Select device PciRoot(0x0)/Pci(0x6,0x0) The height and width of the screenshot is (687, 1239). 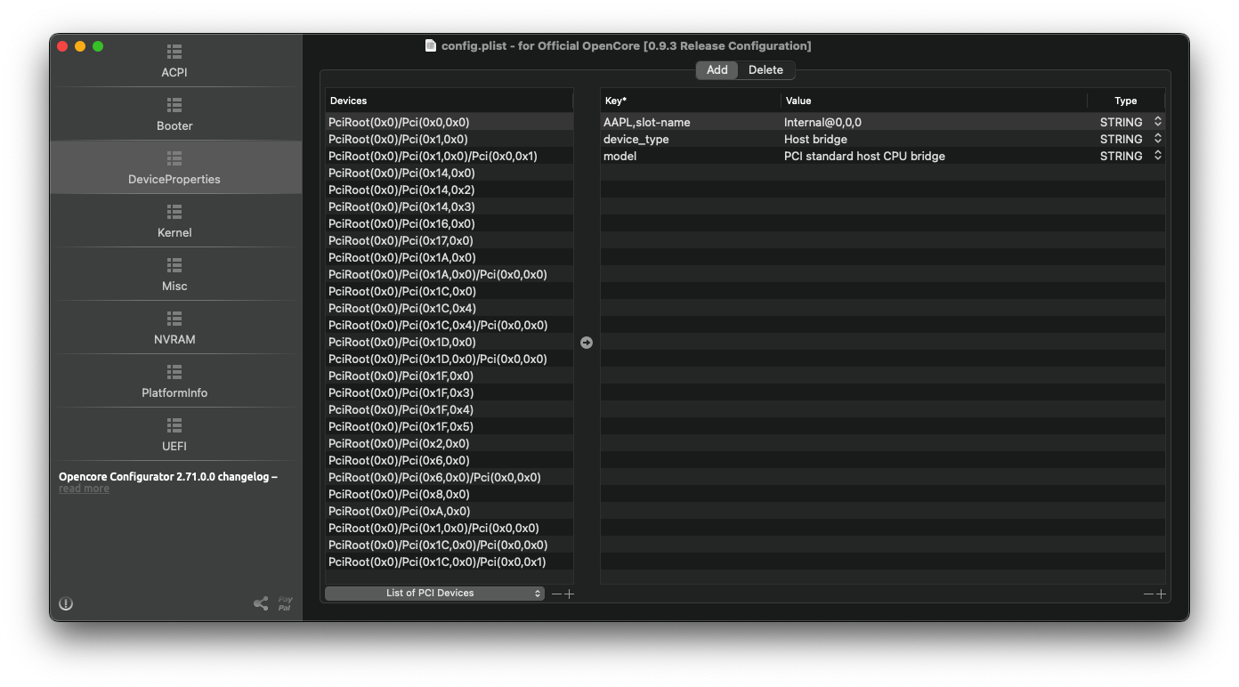pos(449,460)
